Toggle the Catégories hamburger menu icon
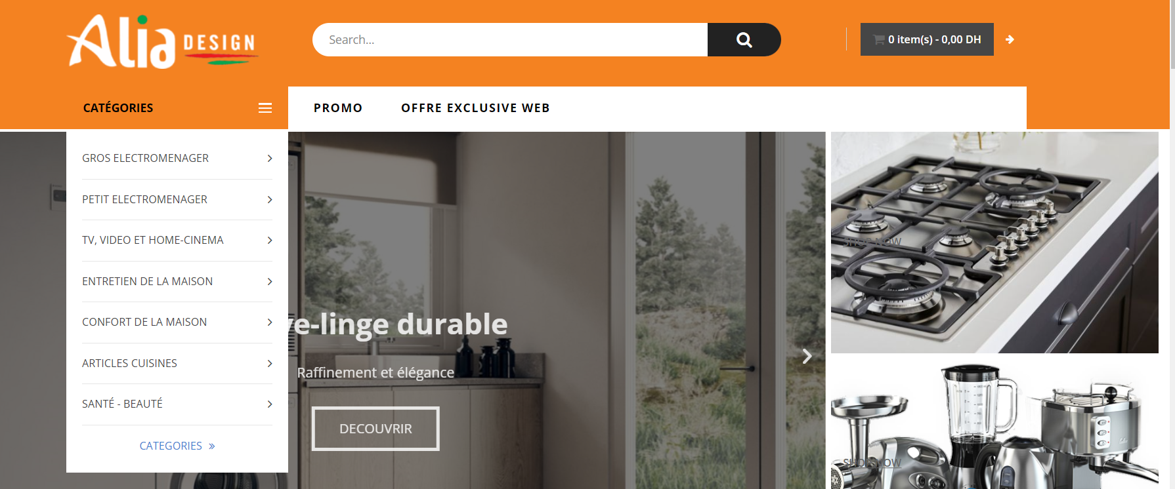 tap(265, 108)
